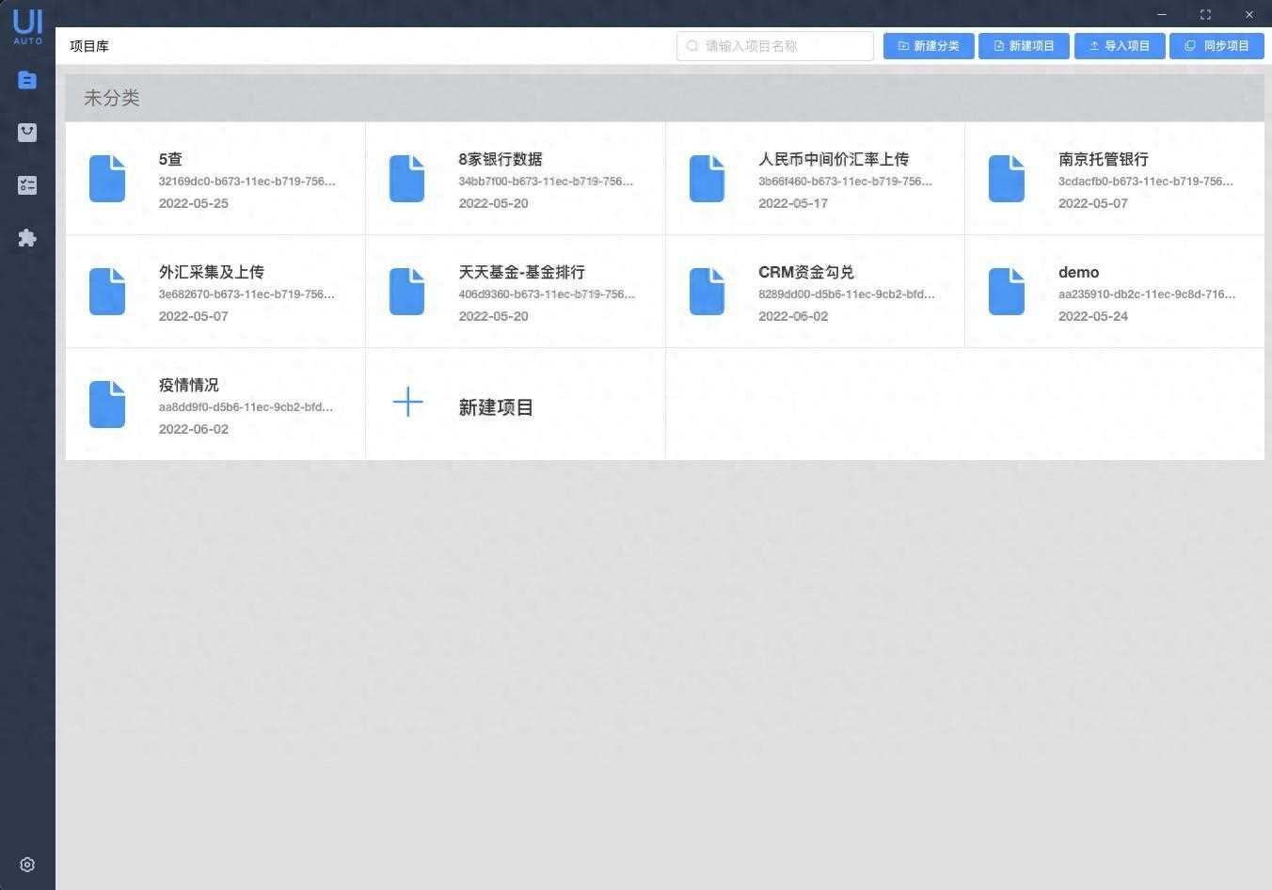
Task: Open the puzzle-piece plugins sidebar icon
Action: [x=27, y=238]
